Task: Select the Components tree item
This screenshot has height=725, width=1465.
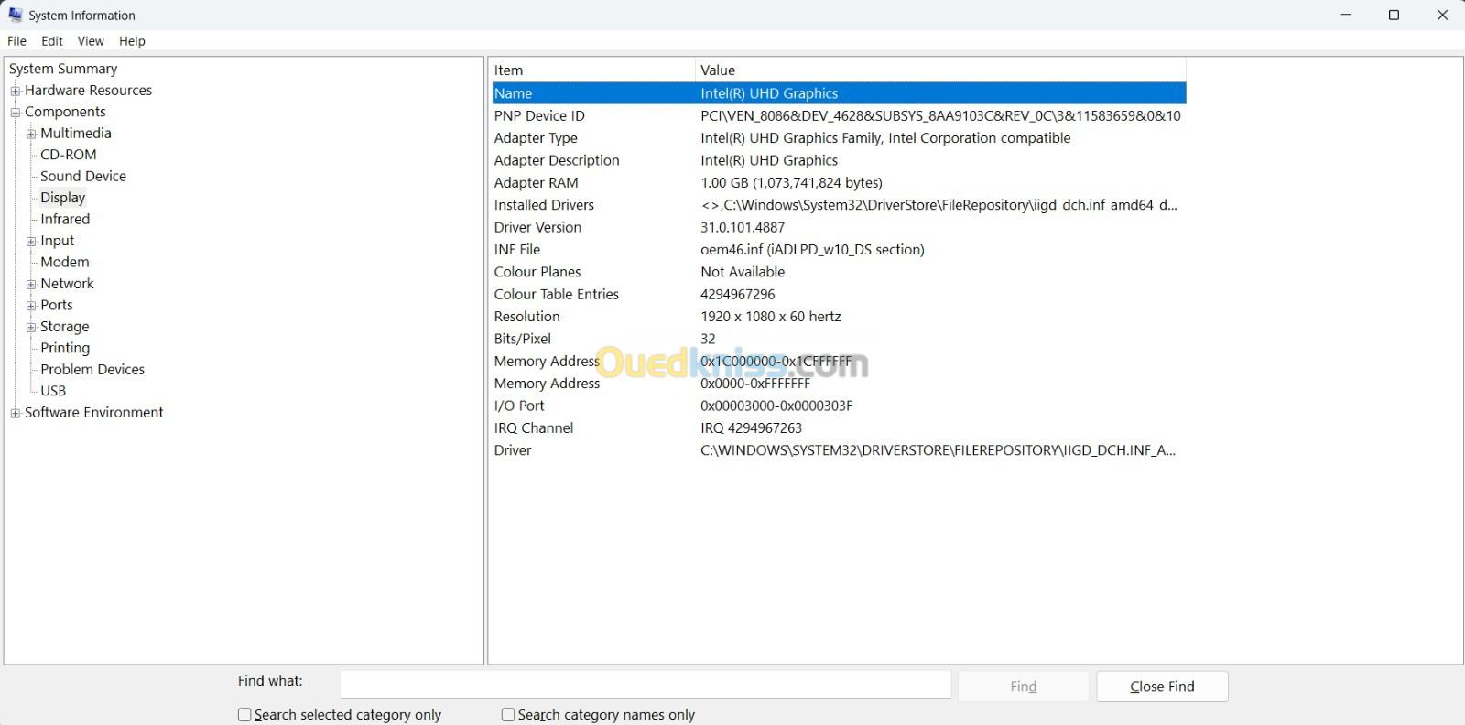Action: [65, 112]
